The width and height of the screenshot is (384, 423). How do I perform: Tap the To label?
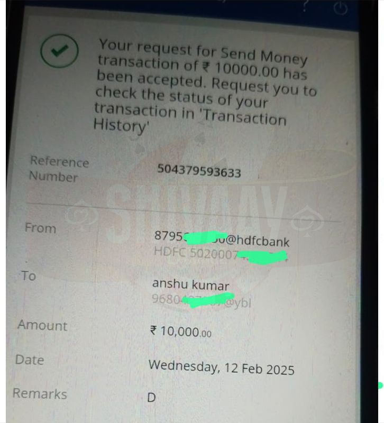pos(29,276)
